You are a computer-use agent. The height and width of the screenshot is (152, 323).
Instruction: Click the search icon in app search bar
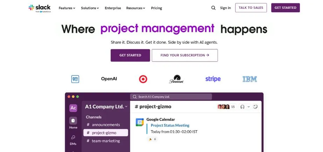point(135,97)
